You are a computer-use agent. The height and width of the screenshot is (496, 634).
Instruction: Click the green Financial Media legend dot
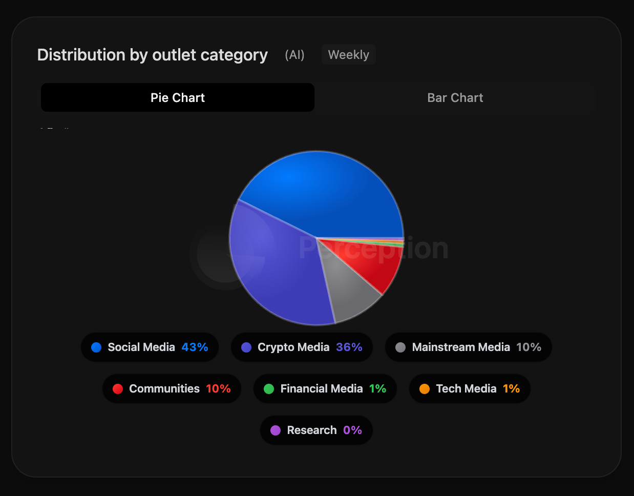pyautogui.click(x=269, y=389)
